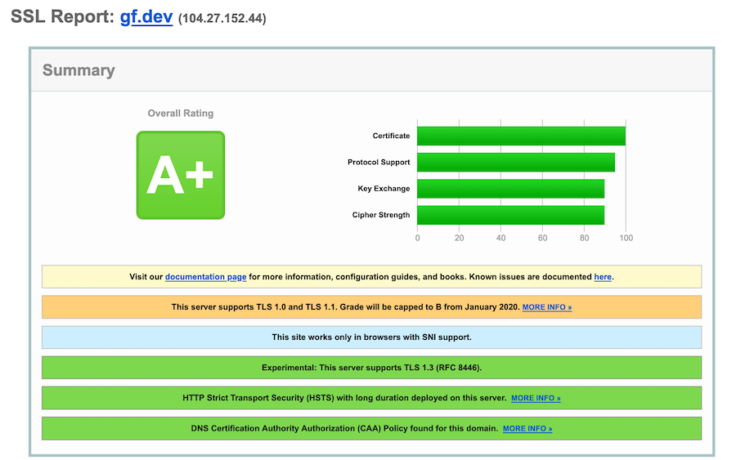Open the known issues 'here' link
Screen dimensions: 736x460
(602, 277)
